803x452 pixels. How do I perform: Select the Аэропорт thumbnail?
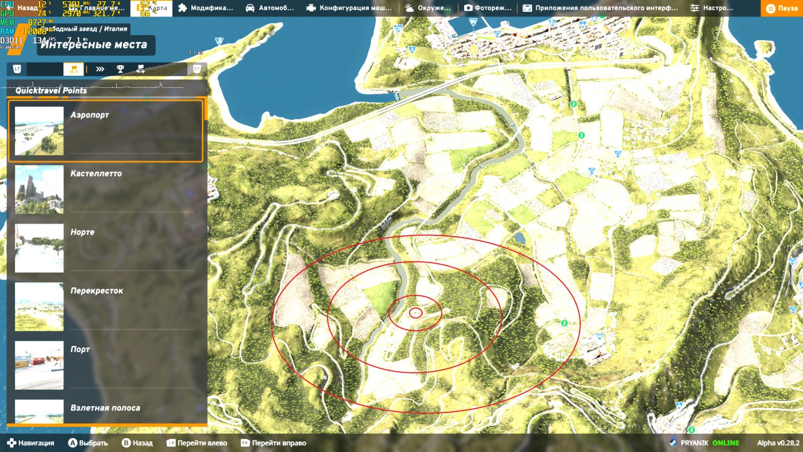point(39,131)
